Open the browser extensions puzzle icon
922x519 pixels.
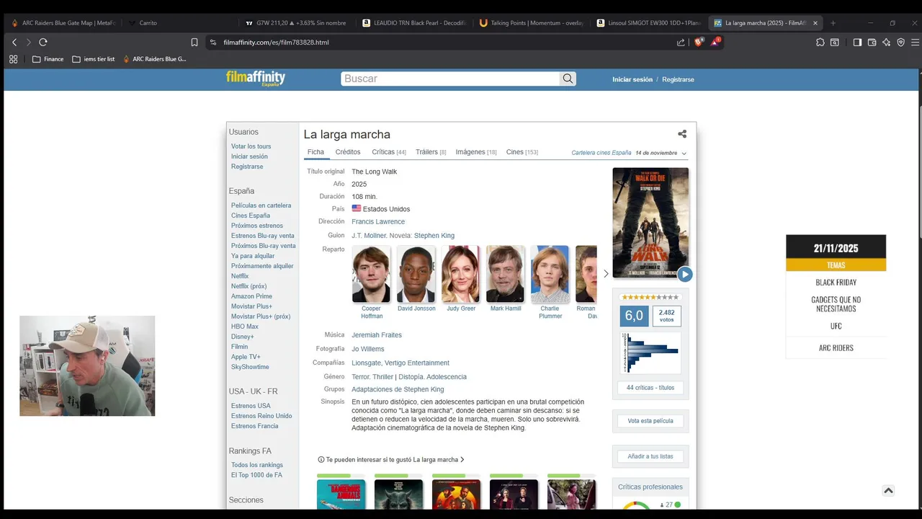click(820, 43)
